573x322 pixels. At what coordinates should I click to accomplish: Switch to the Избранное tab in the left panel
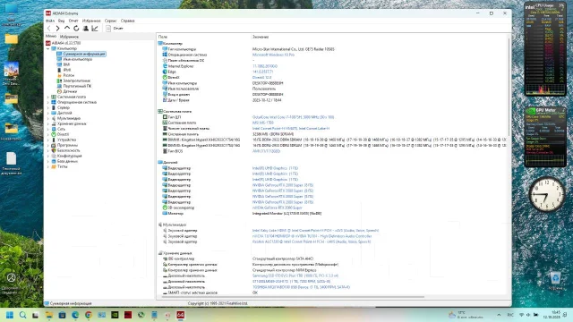click(69, 37)
